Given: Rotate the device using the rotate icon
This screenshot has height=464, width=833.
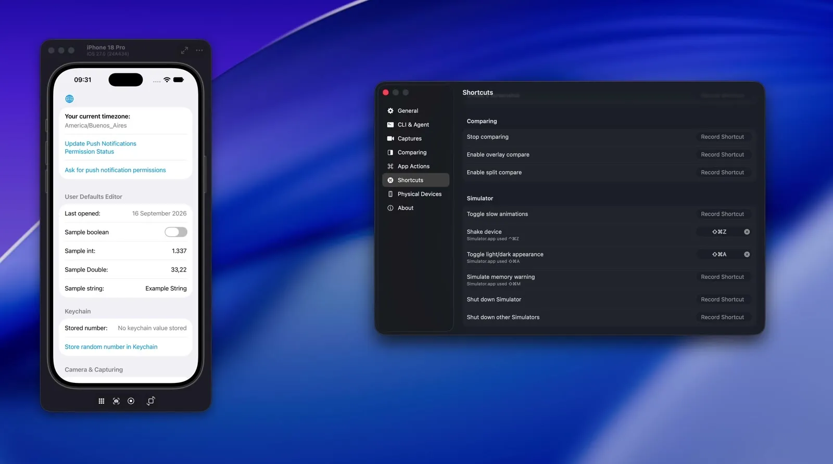Looking at the screenshot, I should (x=150, y=401).
